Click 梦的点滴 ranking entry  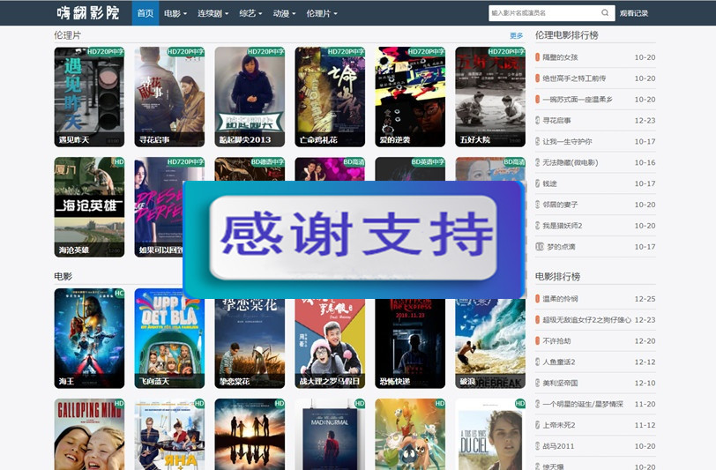pyautogui.click(x=561, y=247)
